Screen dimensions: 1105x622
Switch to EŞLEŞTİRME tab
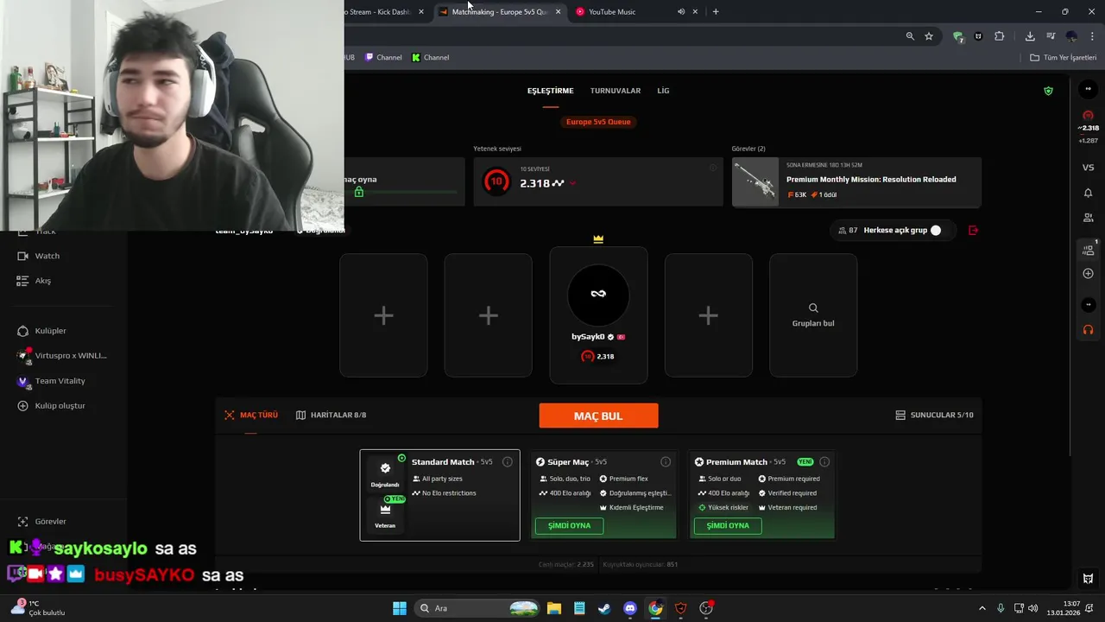click(x=551, y=91)
